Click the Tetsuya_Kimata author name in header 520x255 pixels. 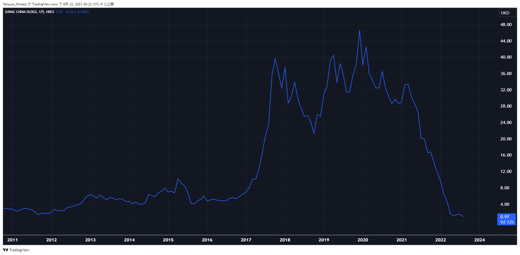pos(15,4)
